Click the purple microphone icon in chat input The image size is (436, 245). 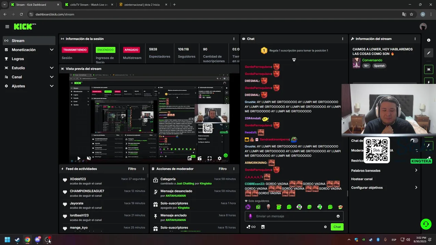[250, 216]
